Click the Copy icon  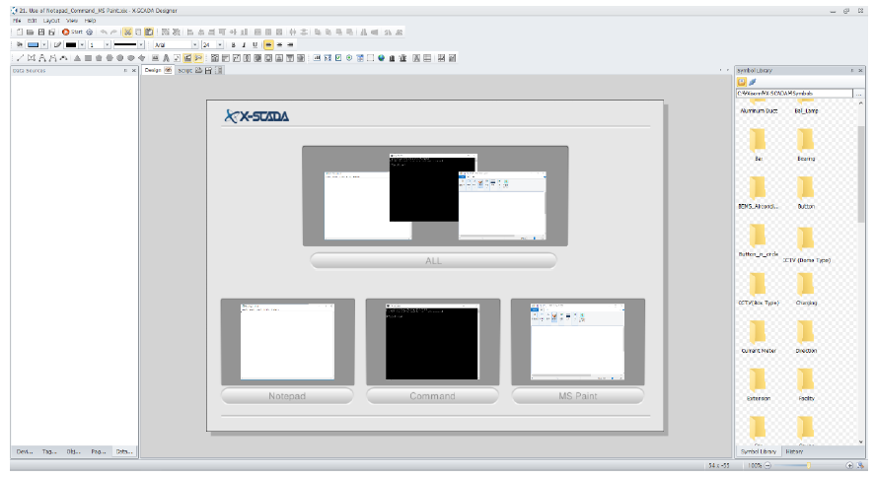click(138, 33)
